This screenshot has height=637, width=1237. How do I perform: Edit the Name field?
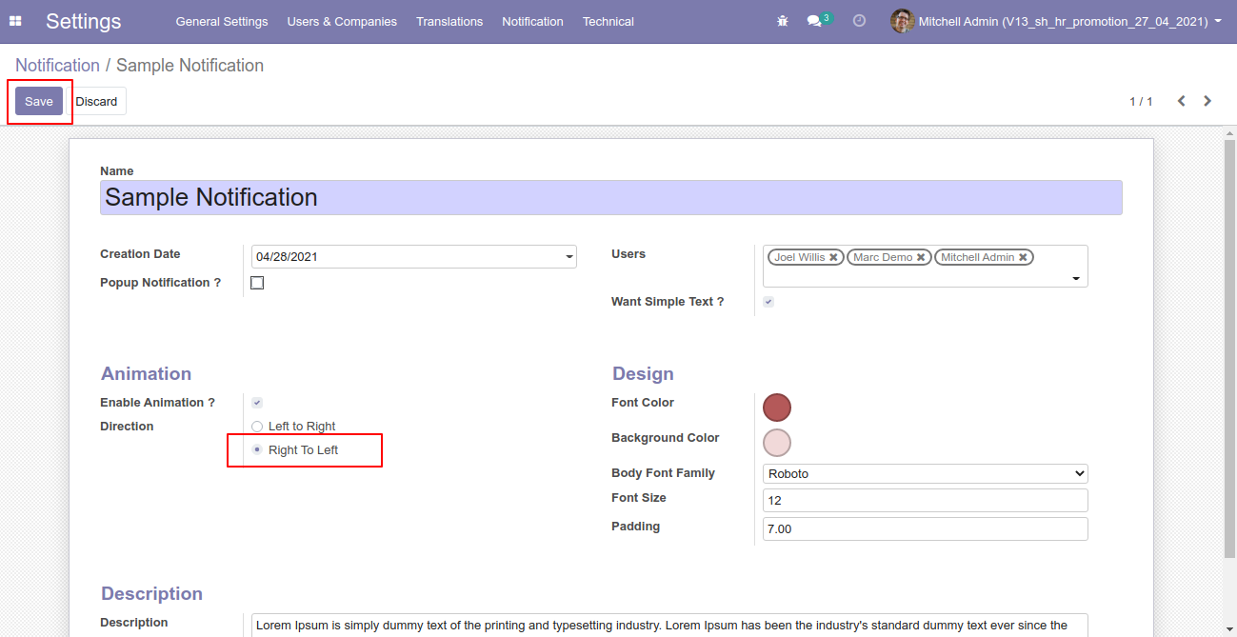tap(610, 197)
